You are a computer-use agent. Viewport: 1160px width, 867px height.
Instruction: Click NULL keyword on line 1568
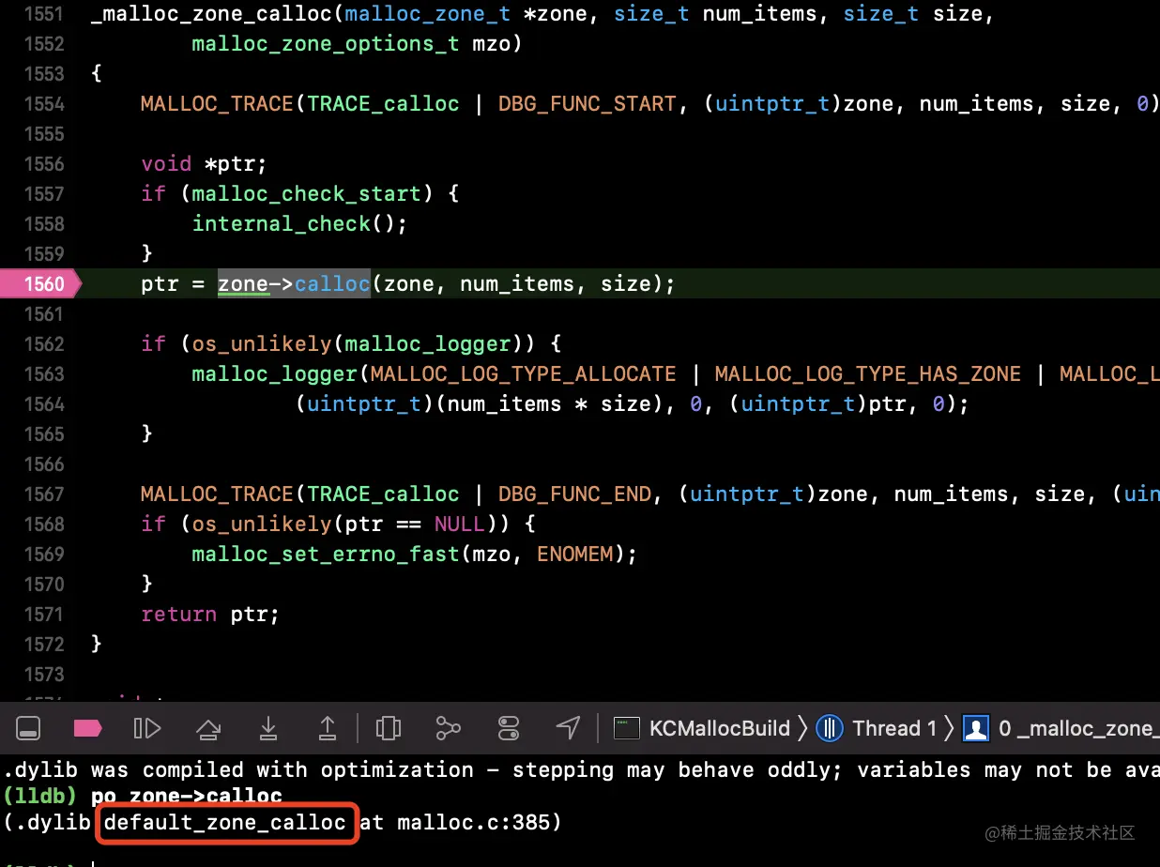coord(460,524)
